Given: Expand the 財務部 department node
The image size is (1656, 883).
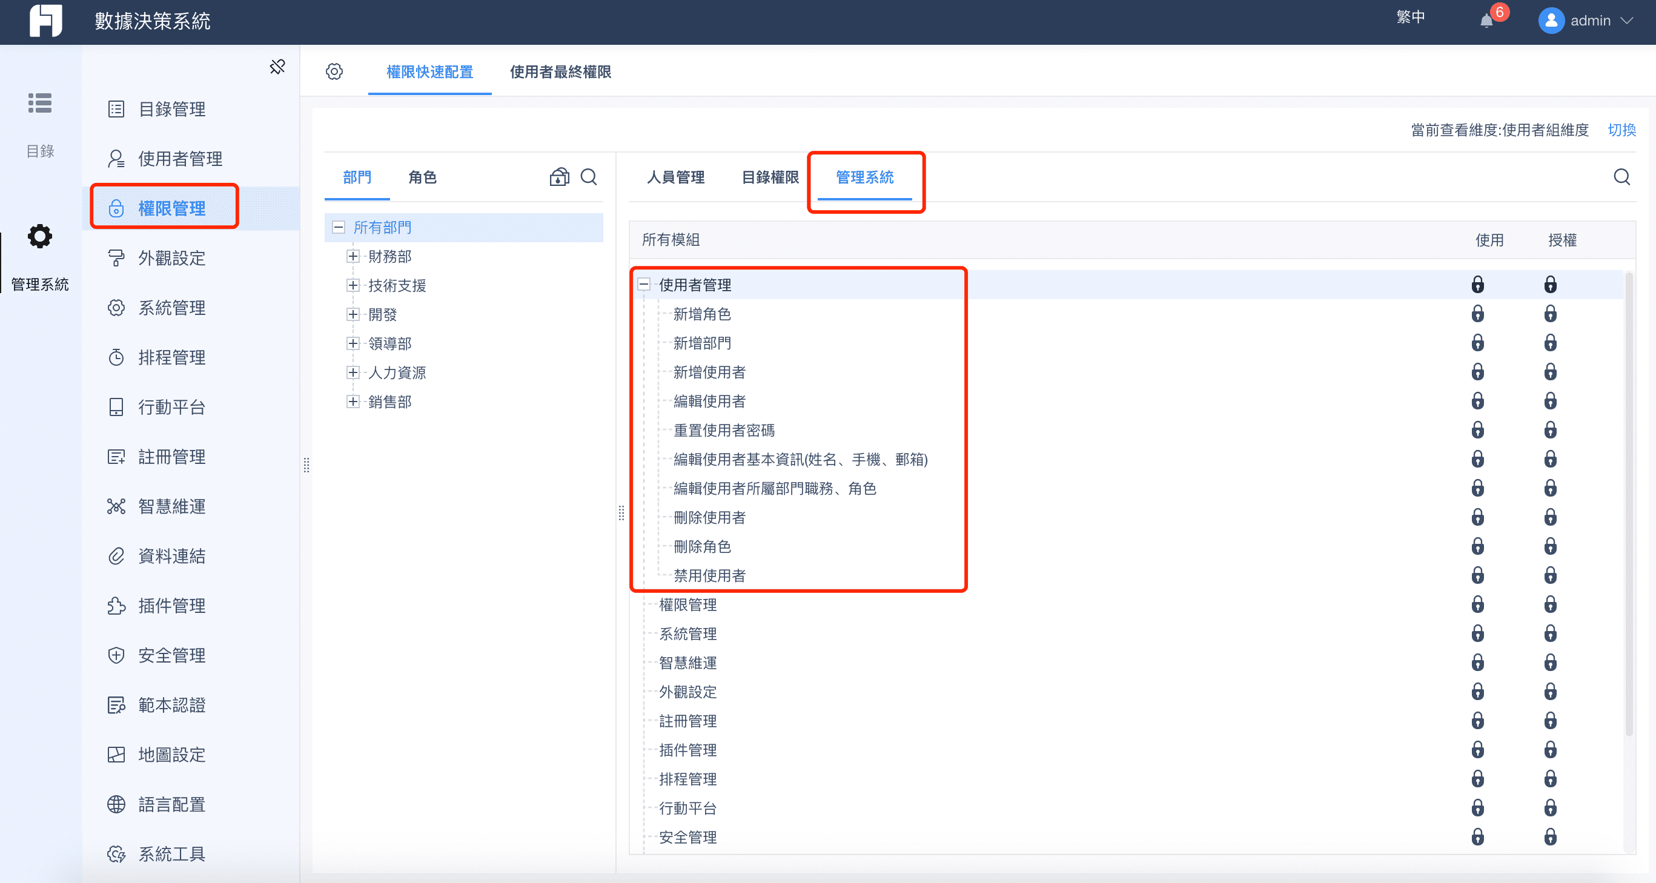Looking at the screenshot, I should pyautogui.click(x=353, y=256).
